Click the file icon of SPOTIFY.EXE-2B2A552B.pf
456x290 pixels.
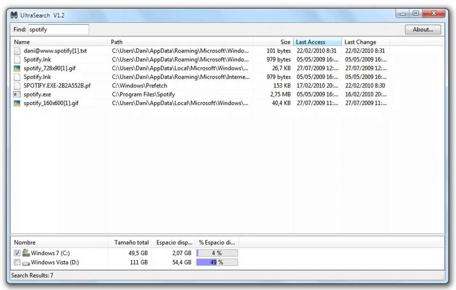coord(17,86)
